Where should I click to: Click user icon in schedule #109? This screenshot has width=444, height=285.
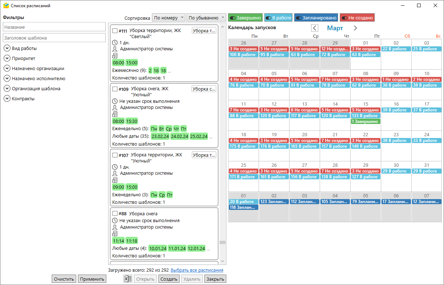point(115,107)
